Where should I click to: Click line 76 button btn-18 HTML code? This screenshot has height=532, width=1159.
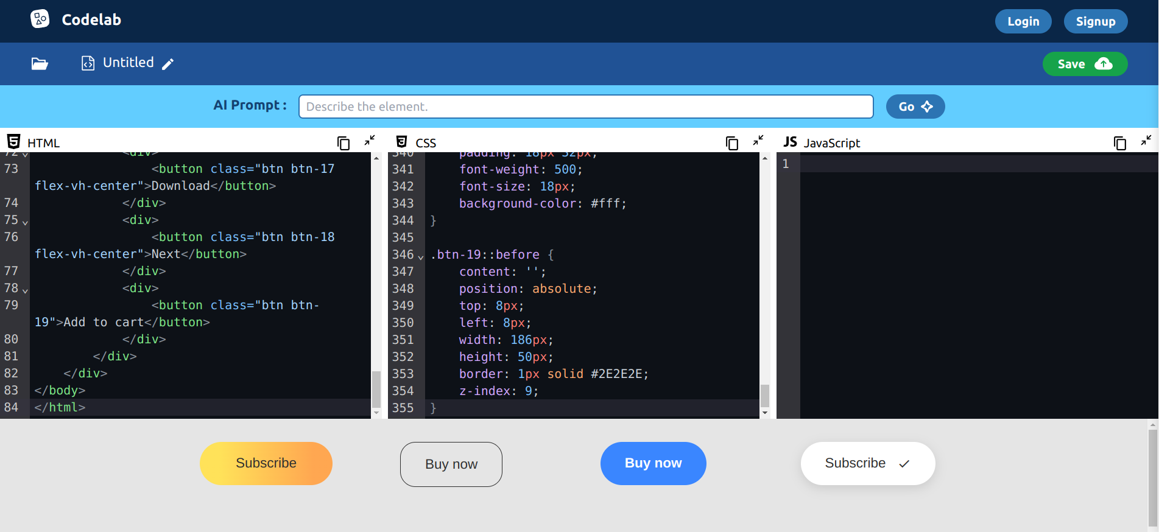(185, 245)
